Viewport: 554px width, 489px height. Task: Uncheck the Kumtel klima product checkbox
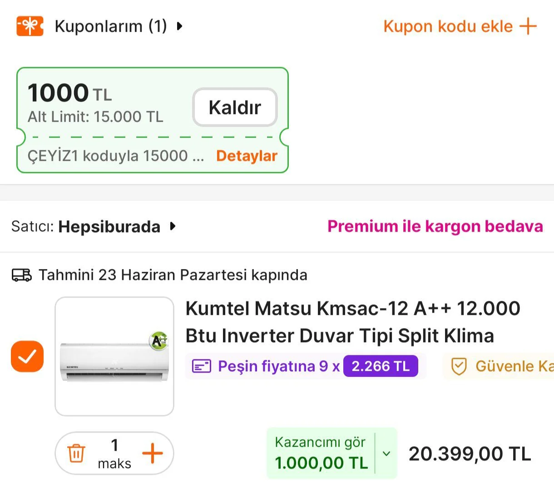27,356
